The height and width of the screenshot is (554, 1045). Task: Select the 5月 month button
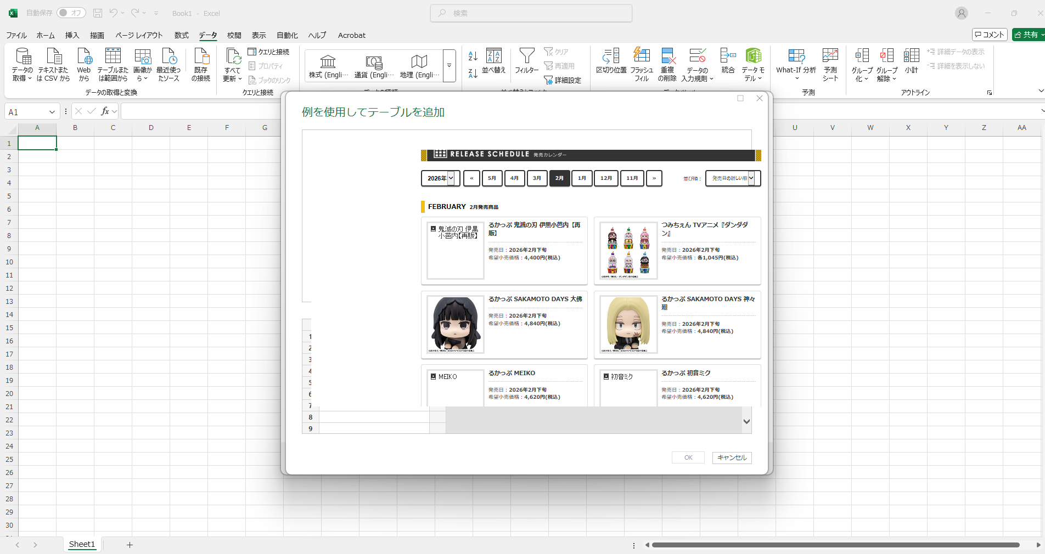(x=492, y=178)
